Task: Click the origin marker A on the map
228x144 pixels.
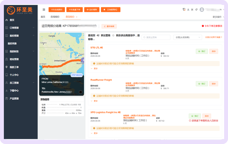Action: (x=40, y=68)
